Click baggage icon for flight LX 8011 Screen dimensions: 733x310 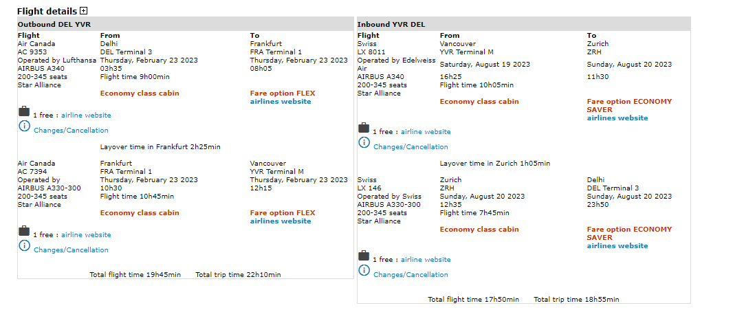pos(364,129)
